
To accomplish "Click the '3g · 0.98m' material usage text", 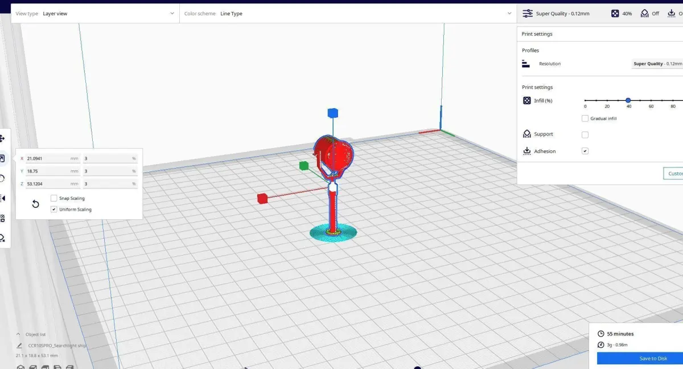I will pos(618,345).
